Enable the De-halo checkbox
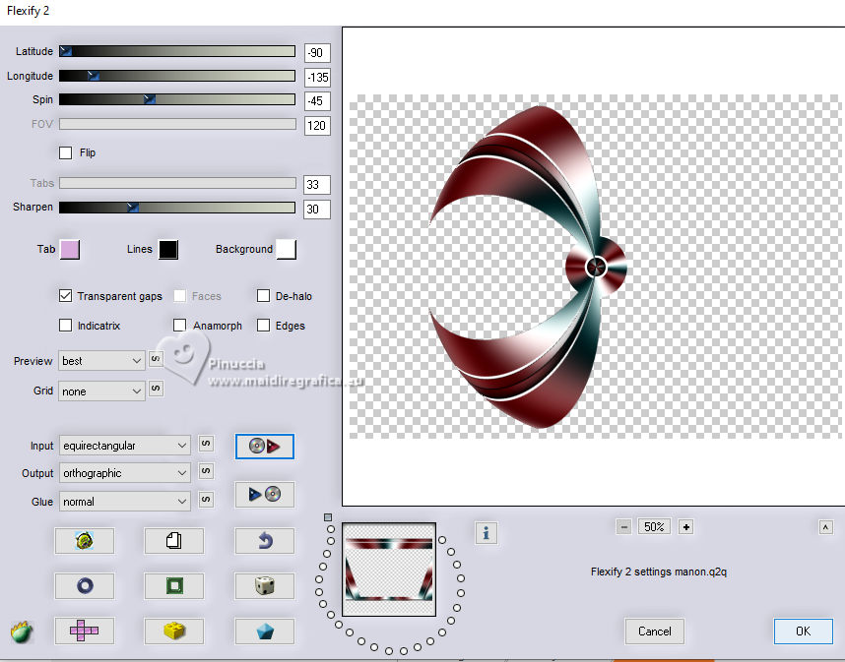Viewport: 845px width, 662px height. tap(263, 296)
